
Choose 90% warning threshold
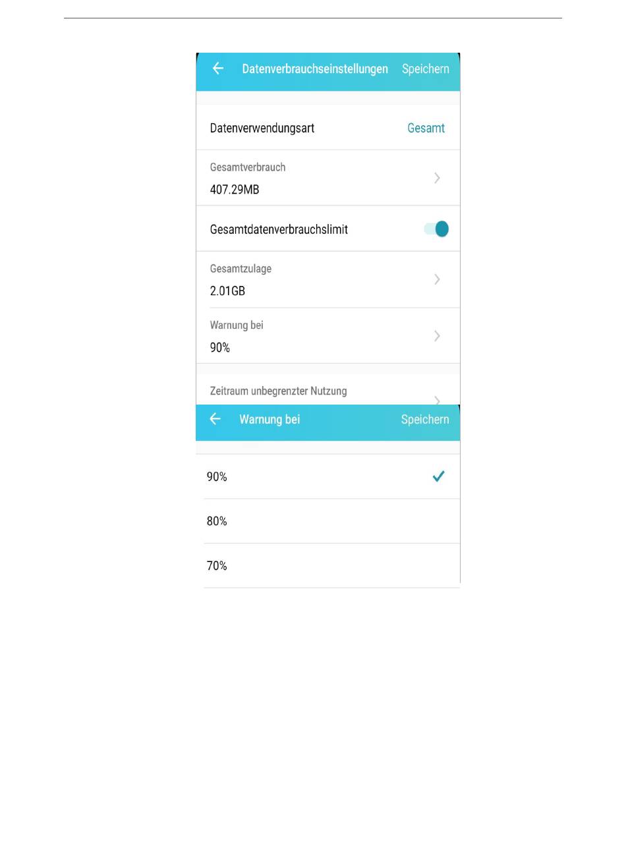click(332, 476)
